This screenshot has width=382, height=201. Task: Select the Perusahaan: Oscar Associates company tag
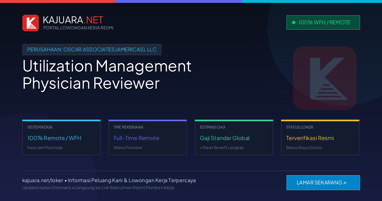point(92,49)
